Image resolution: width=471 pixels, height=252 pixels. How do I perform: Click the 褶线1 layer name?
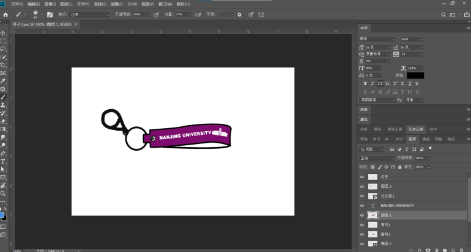tap(385, 225)
